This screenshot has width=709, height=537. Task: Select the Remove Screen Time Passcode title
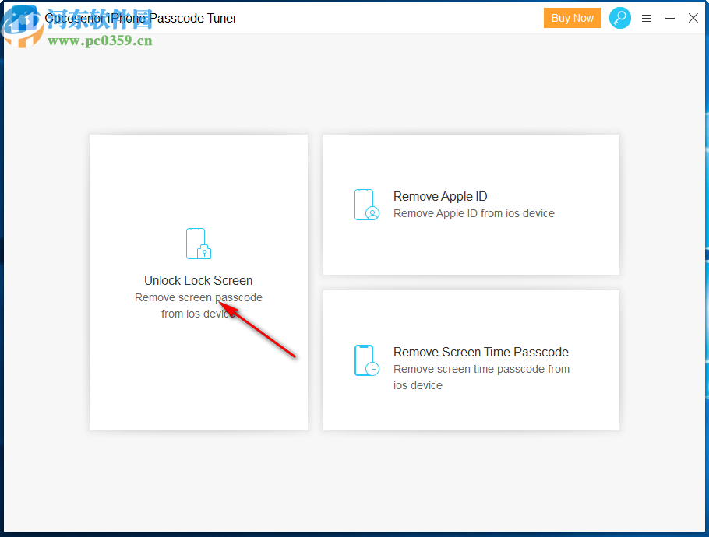click(x=481, y=352)
